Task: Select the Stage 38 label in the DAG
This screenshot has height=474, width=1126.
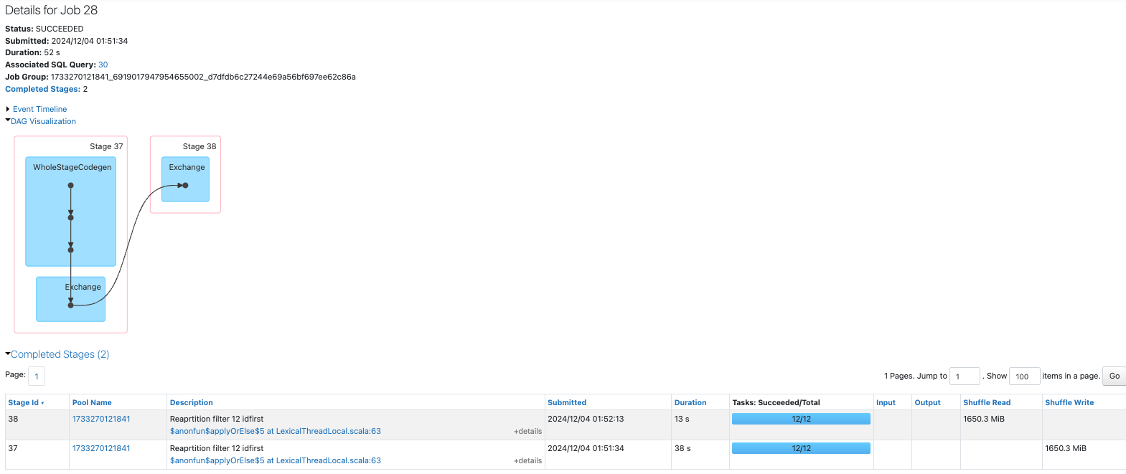Action: click(199, 146)
